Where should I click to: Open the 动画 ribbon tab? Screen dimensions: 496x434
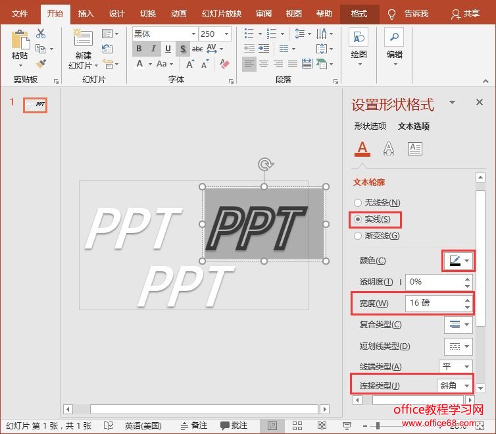coord(178,14)
